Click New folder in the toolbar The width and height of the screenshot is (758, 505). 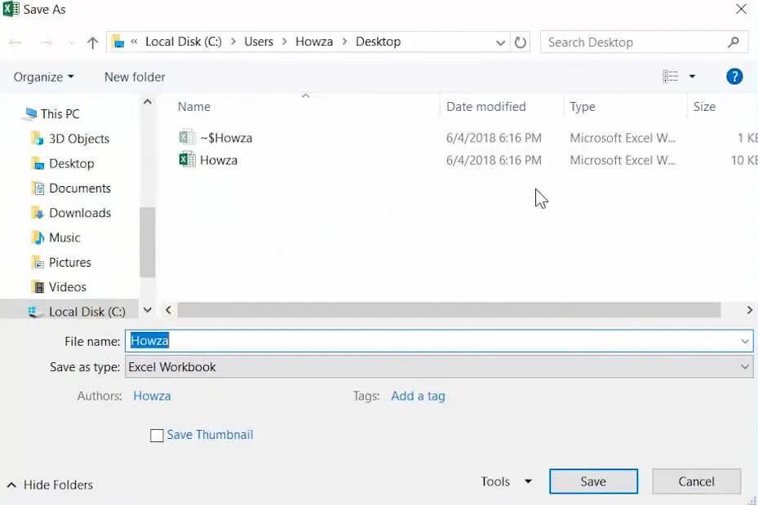tap(135, 78)
